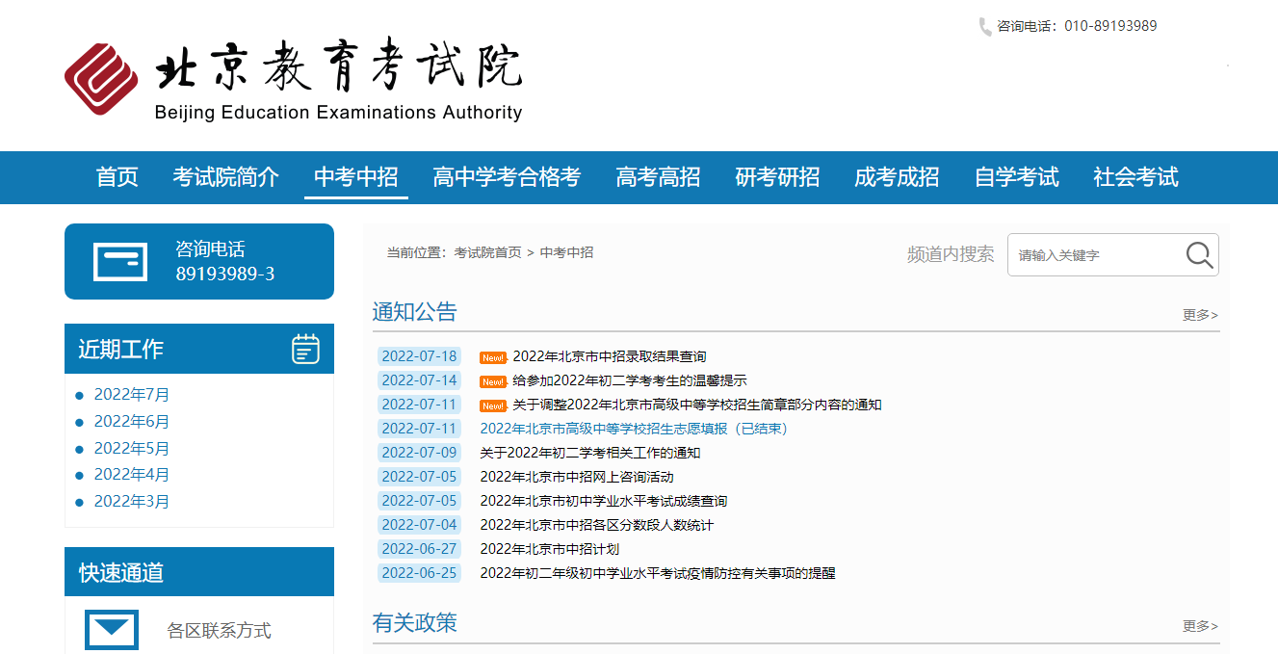Open 各区联系方式 quick link
The height and width of the screenshot is (654, 1278).
click(219, 631)
